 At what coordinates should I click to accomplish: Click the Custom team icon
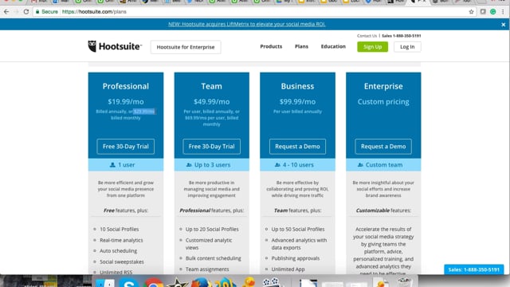360,165
